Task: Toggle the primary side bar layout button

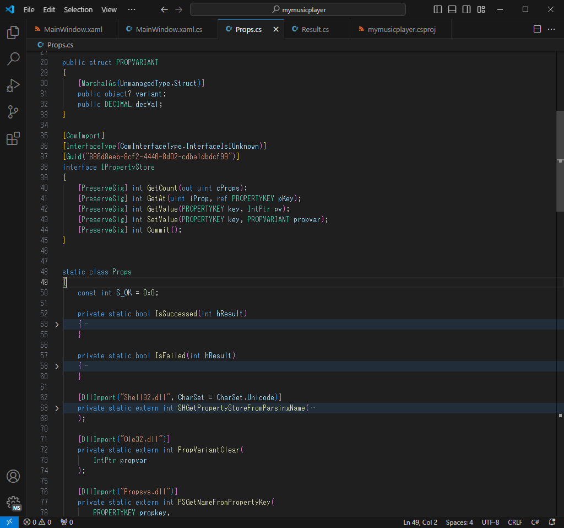Action: pos(438,9)
